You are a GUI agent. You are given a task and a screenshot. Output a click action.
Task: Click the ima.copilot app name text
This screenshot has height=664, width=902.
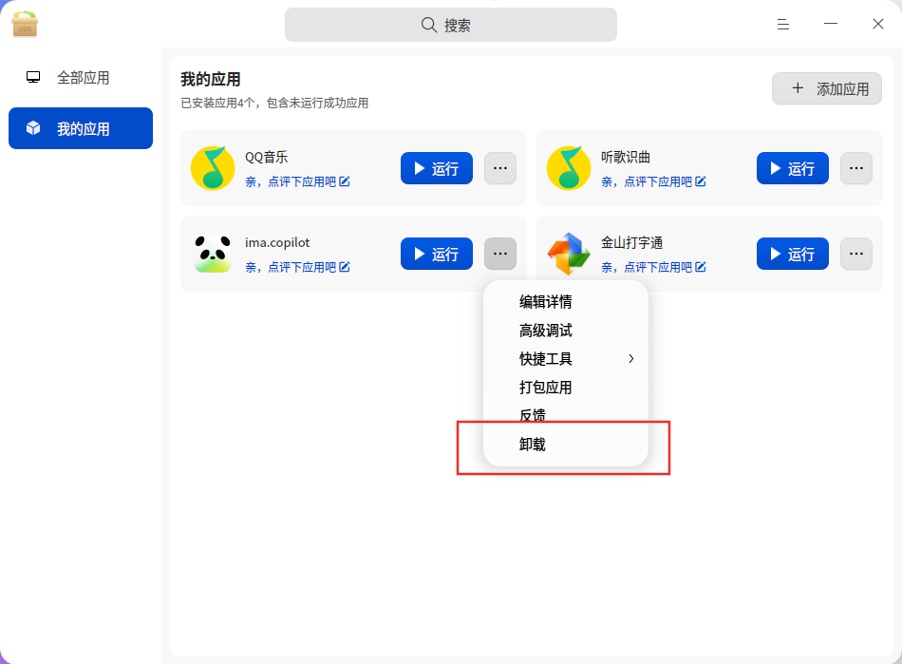(x=277, y=243)
